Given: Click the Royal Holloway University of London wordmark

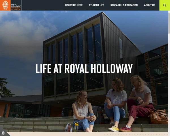Looking at the screenshot, I should point(16,7).
